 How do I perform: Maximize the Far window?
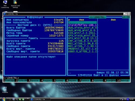(126, 14)
